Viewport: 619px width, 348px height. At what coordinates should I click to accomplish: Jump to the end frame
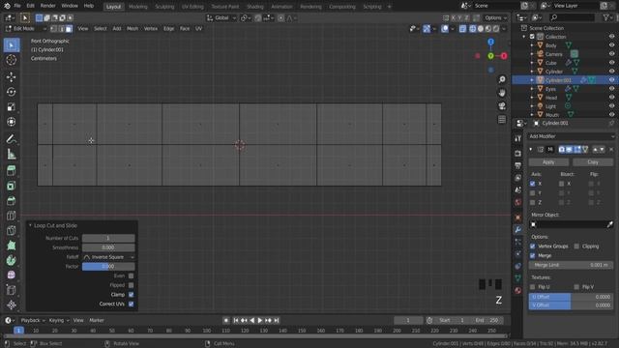pyautogui.click(x=277, y=320)
